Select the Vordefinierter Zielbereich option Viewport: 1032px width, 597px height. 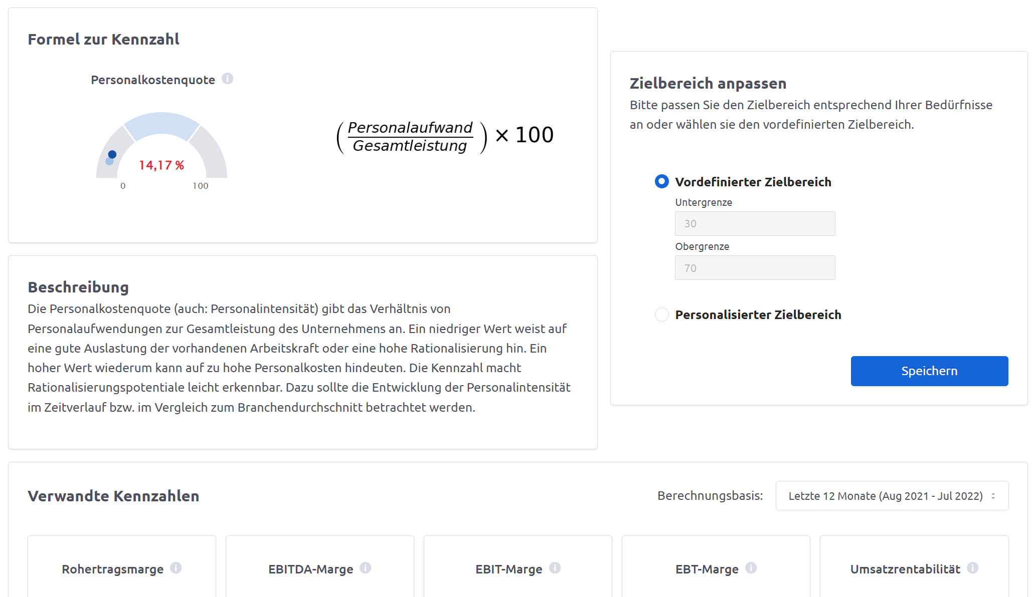click(661, 181)
